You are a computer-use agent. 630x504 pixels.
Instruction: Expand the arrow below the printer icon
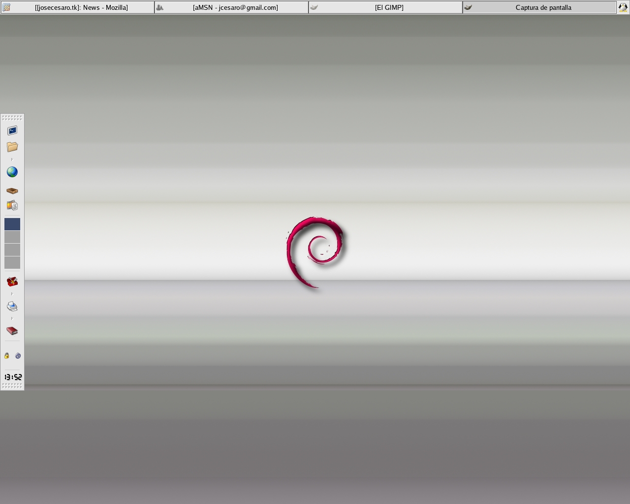click(12, 318)
